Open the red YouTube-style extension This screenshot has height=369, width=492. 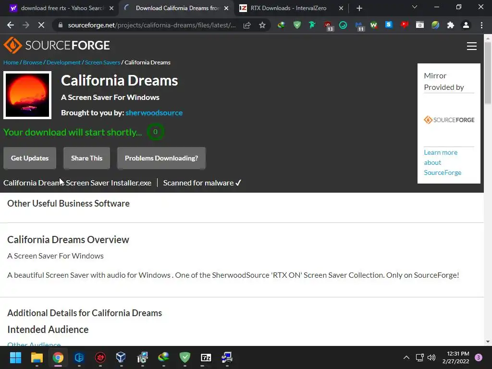coord(404,25)
